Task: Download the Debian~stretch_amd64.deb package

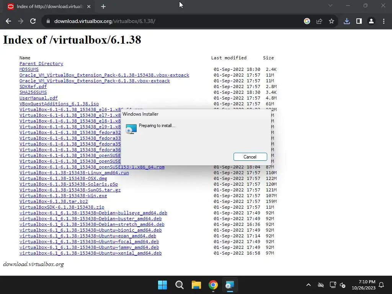Action: click(x=92, y=225)
